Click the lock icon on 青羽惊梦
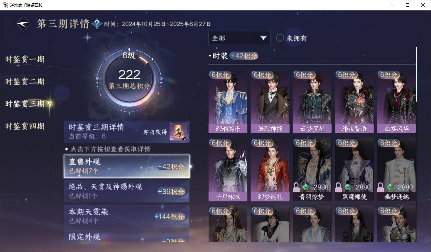This screenshot has height=252, width=431. click(x=296, y=187)
